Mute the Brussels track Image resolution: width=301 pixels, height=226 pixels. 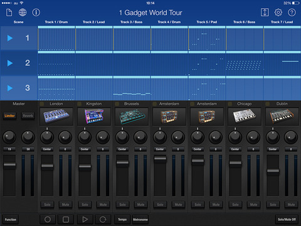click(140, 205)
